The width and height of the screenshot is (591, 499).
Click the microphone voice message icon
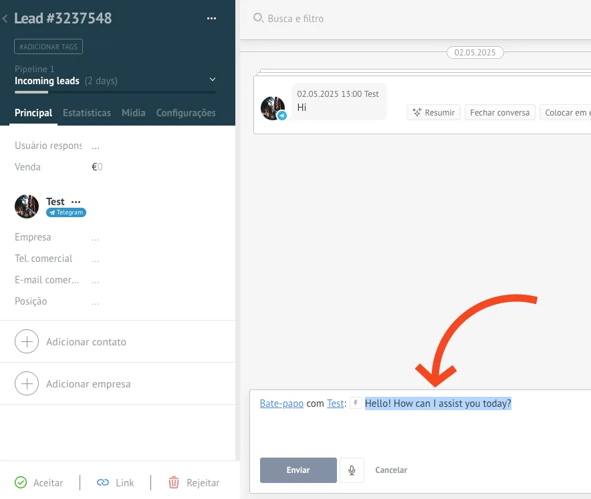coord(352,470)
